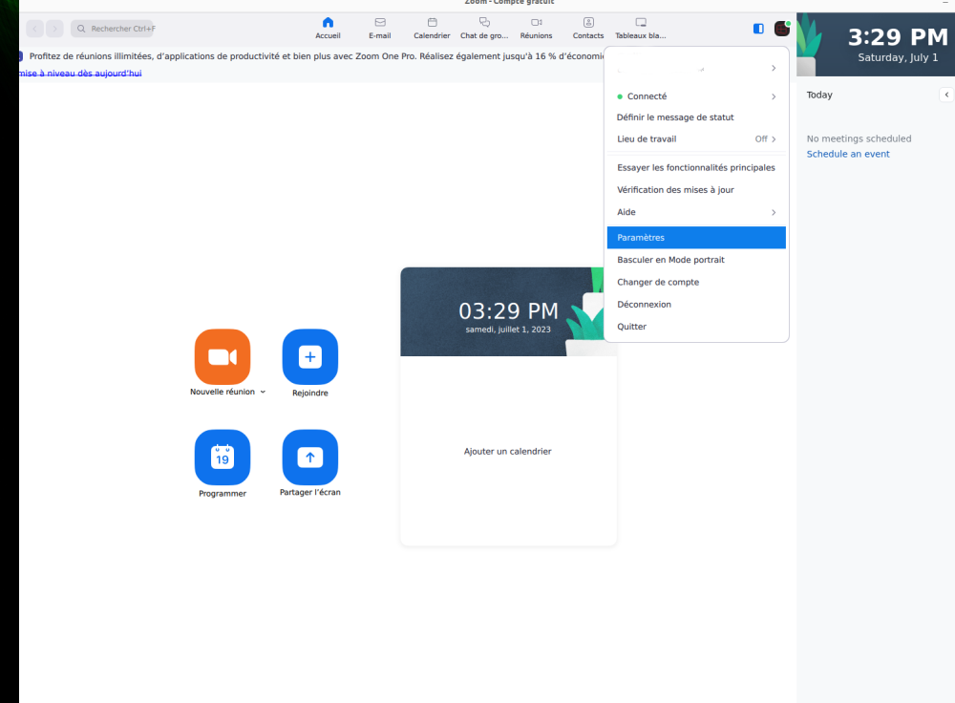
Task: Toggle the blue side panel icon
Action: pos(758,29)
